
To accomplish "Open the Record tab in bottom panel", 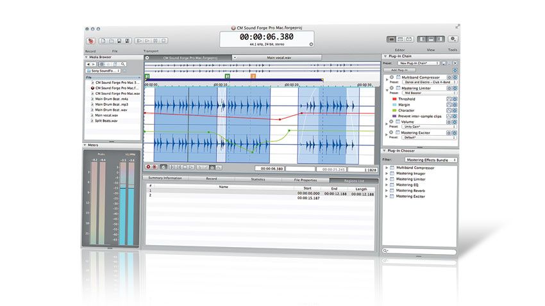I will coord(212,179).
